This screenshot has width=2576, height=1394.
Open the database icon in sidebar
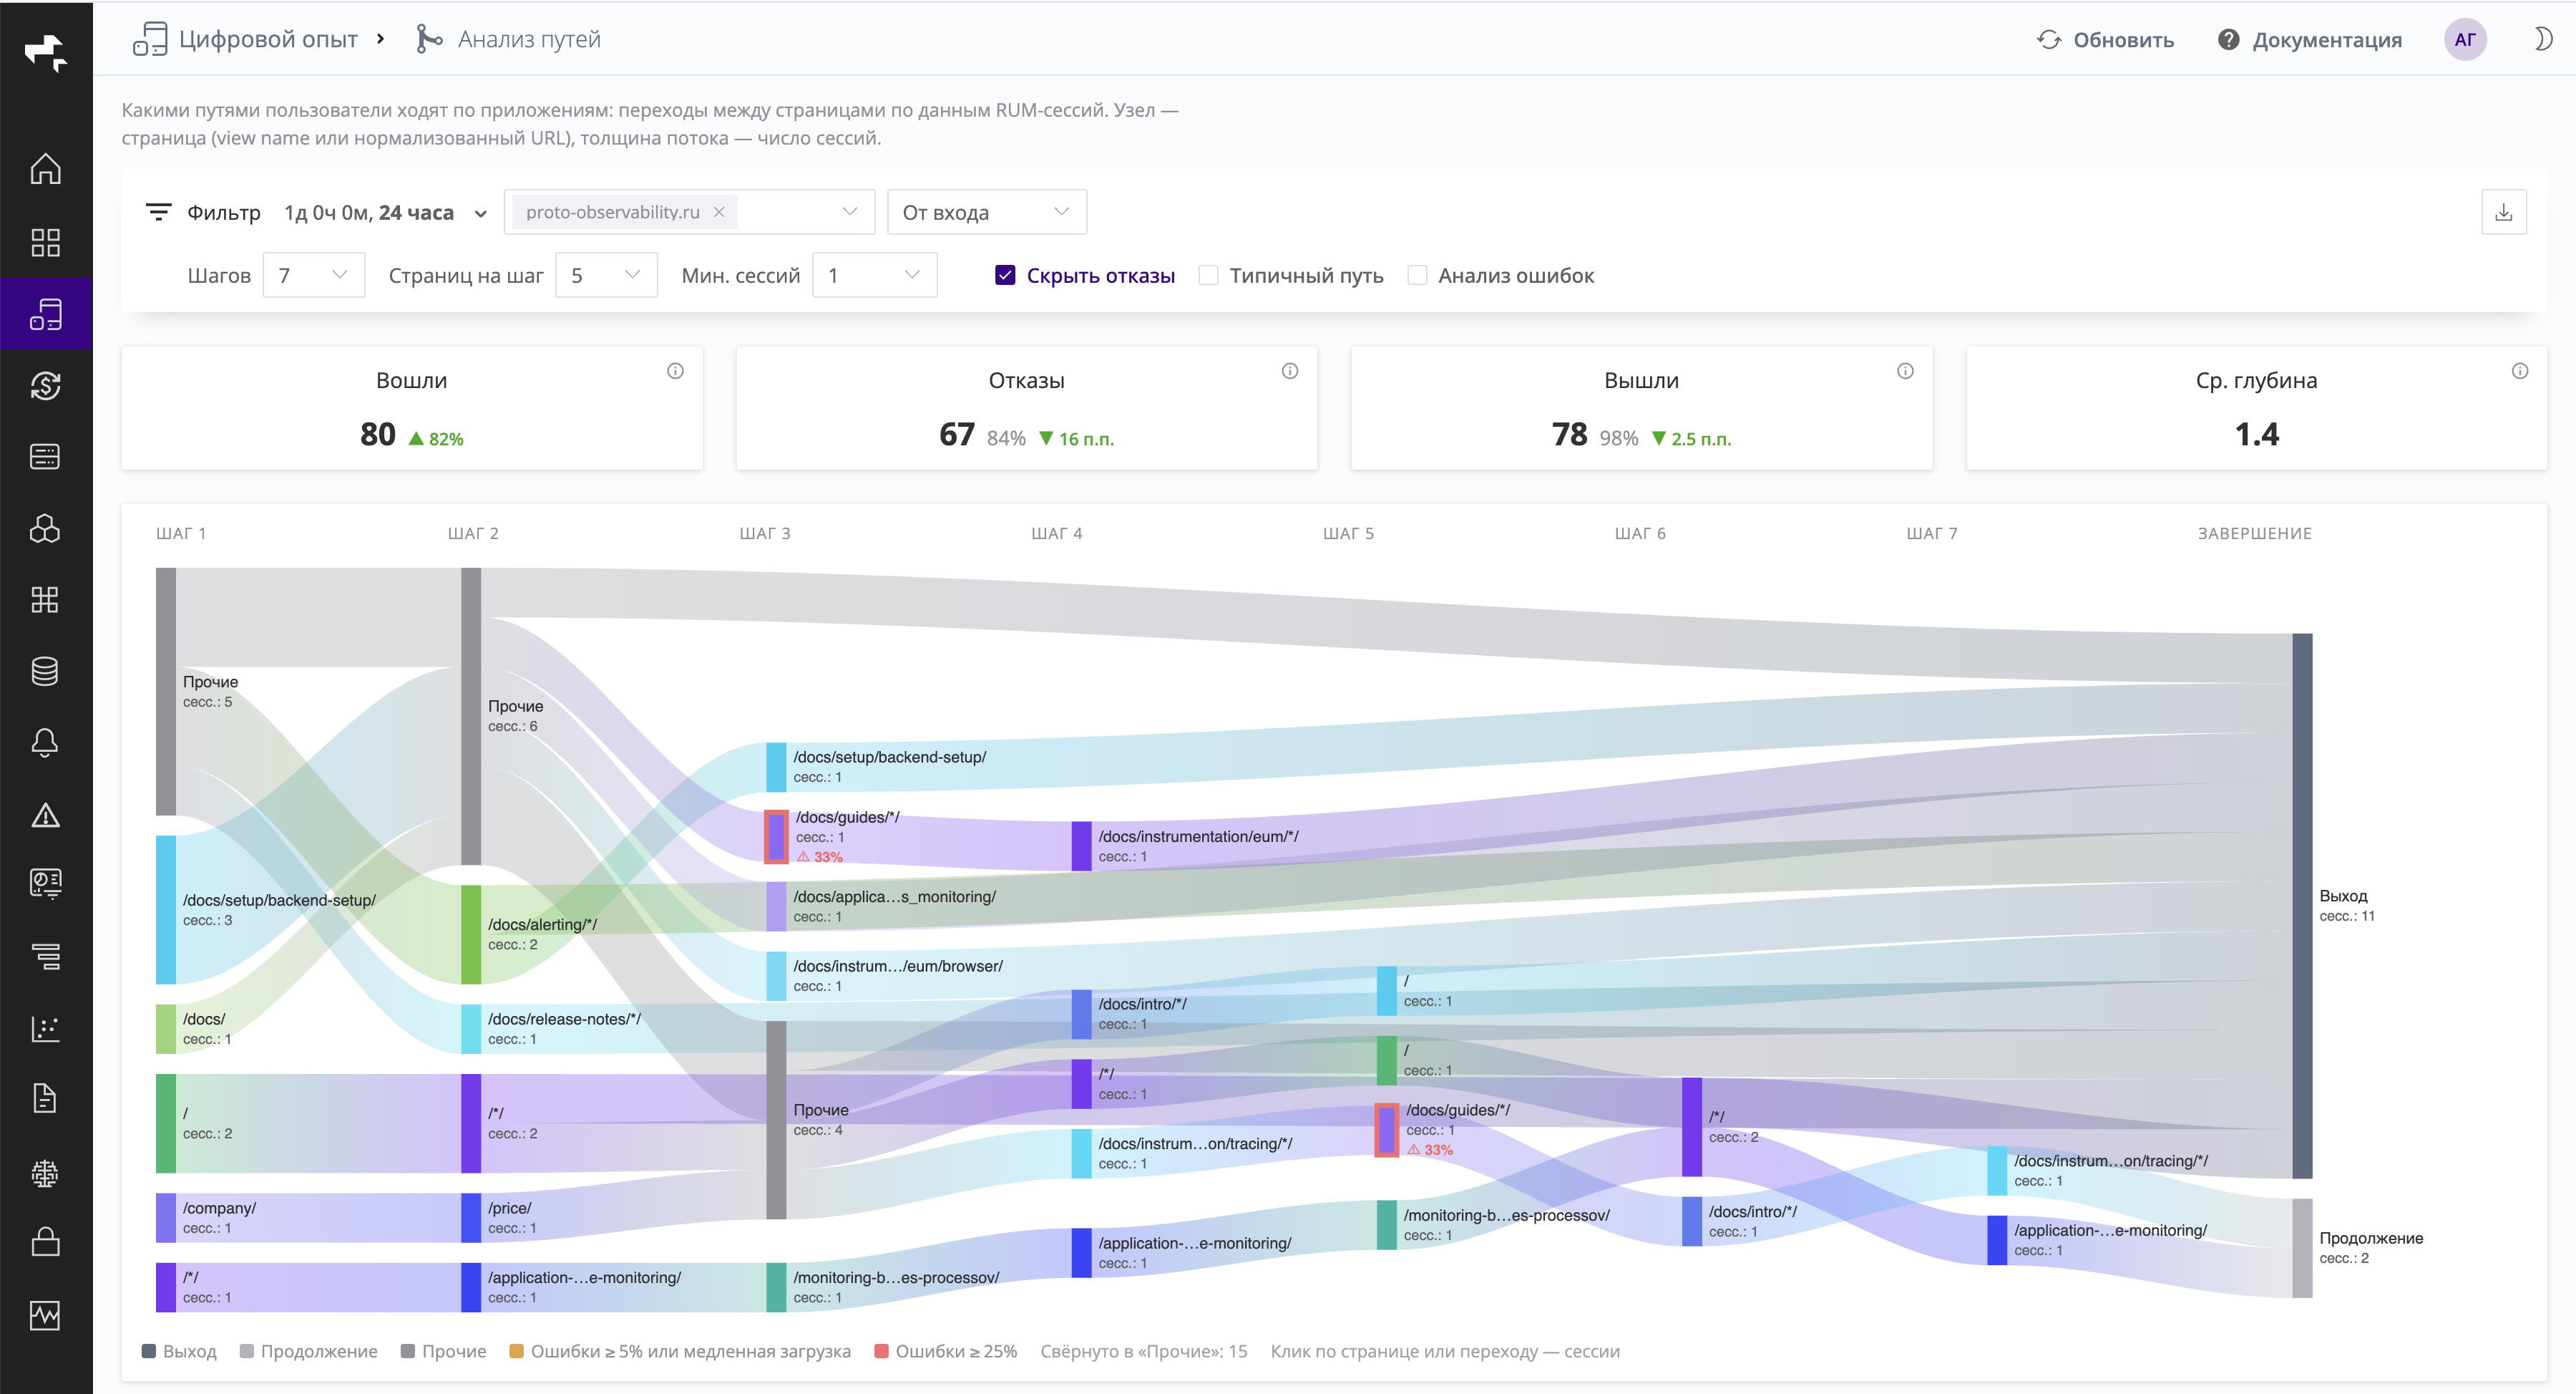tap(45, 670)
